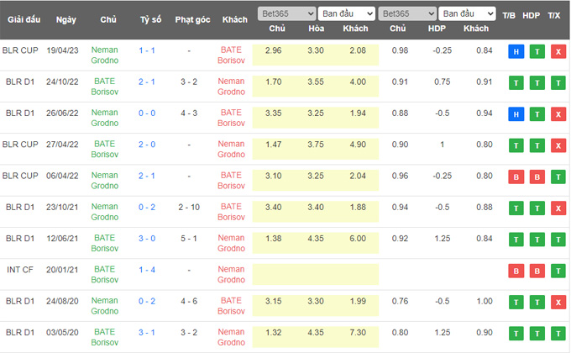The image size is (571, 353).
Task: Click the red X badge in the 27/04/22 row
Action: pyautogui.click(x=558, y=145)
